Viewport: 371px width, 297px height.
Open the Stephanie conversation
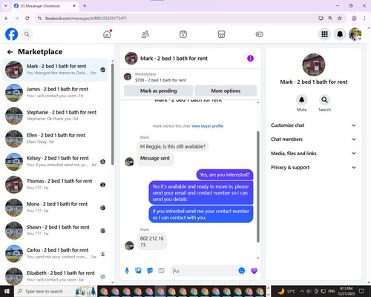56,116
